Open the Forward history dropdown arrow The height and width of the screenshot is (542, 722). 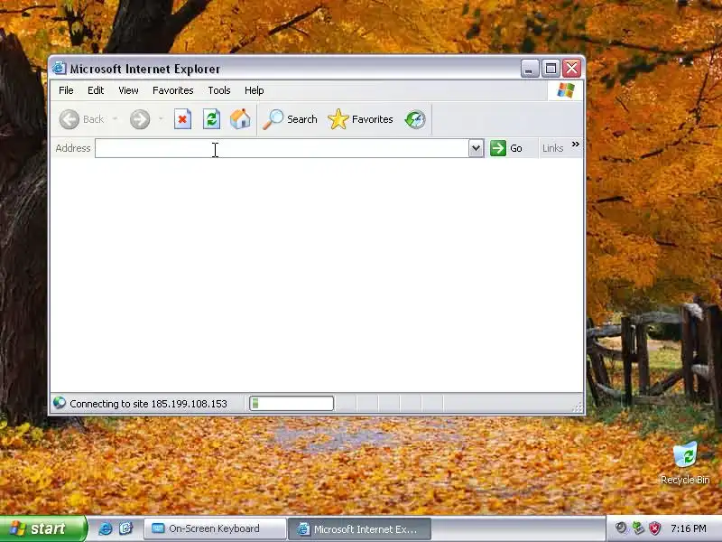point(161,119)
